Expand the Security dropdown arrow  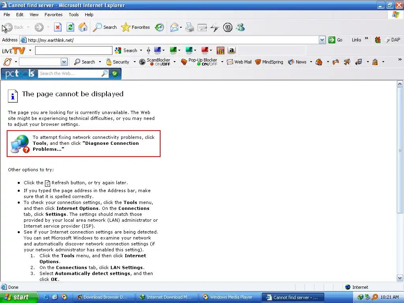135,62
